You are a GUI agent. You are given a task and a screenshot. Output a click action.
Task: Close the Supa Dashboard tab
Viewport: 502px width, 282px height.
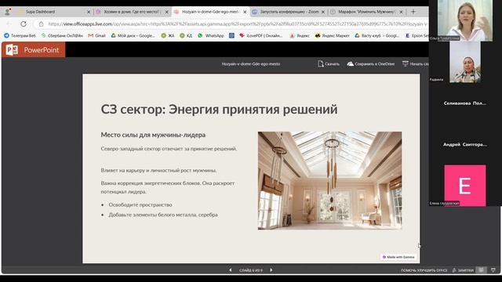coord(89,12)
